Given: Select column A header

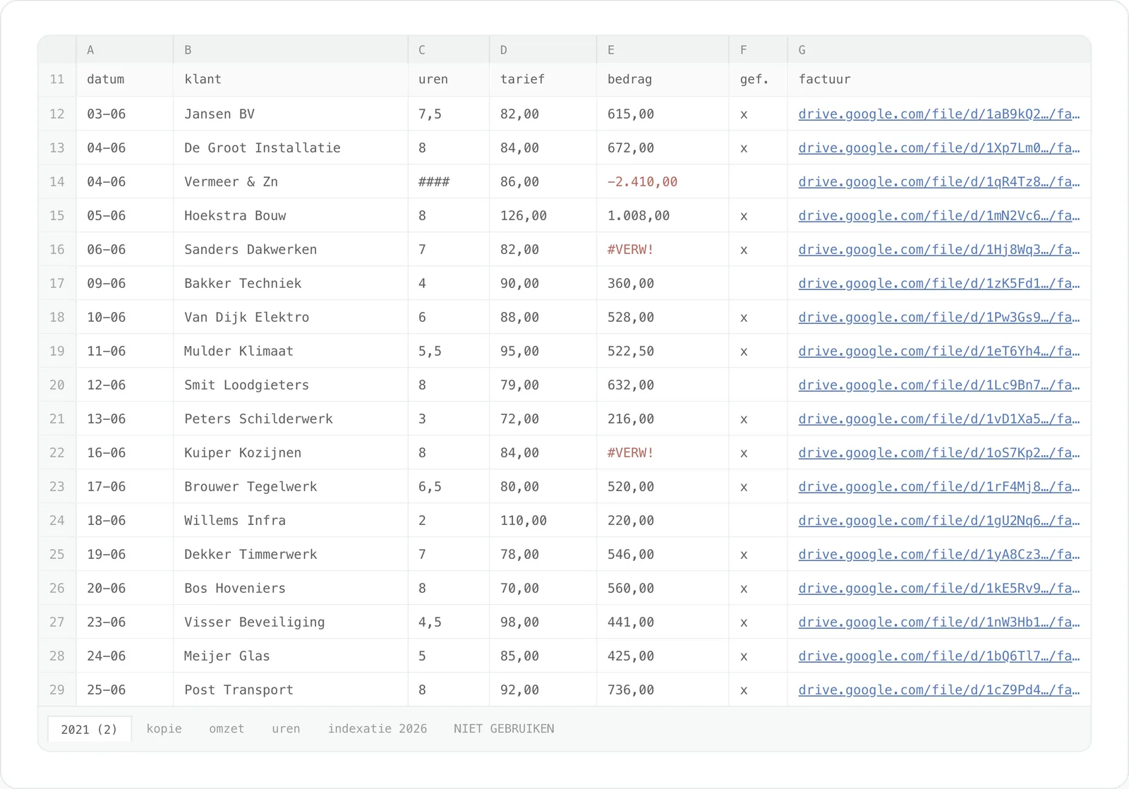Looking at the screenshot, I should pos(125,50).
